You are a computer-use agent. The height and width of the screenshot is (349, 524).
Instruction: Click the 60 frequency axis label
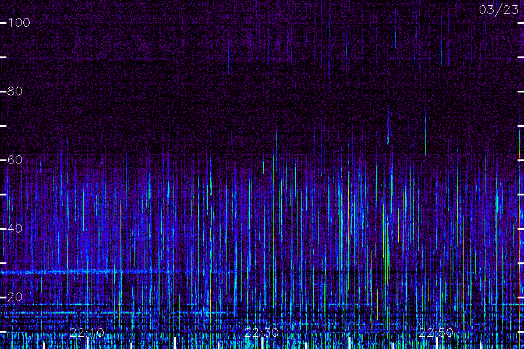click(15, 160)
